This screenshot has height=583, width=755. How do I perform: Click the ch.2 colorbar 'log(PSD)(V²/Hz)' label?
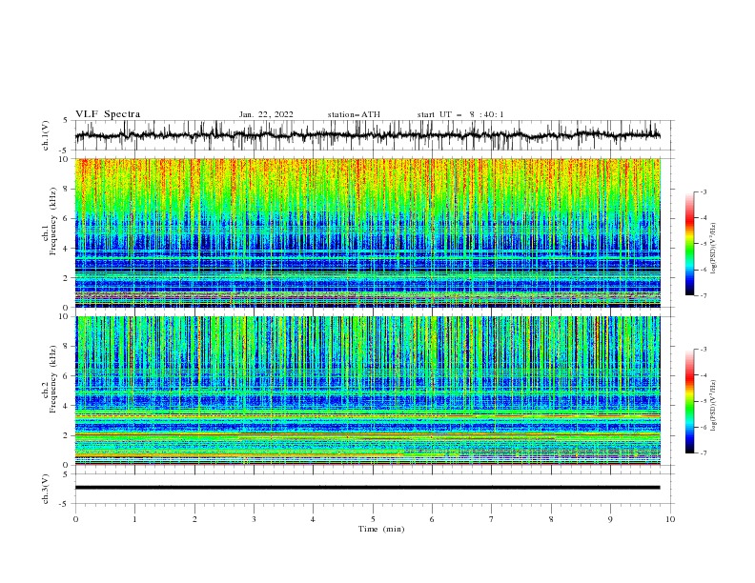tap(713, 406)
